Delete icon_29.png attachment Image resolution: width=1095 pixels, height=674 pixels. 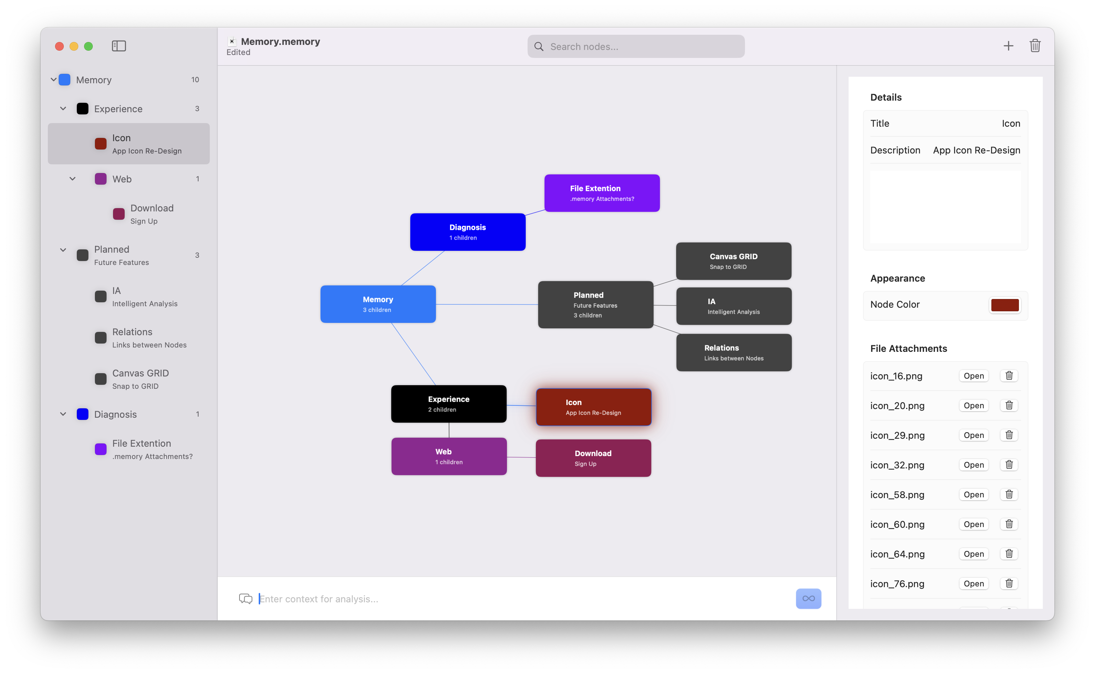click(x=1009, y=435)
